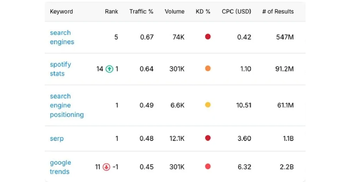Click the google trends keyword link
The width and height of the screenshot is (350, 182).
(x=60, y=167)
